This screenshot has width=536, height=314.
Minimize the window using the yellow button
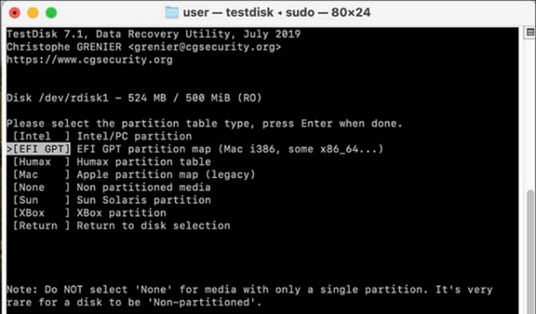(33, 13)
